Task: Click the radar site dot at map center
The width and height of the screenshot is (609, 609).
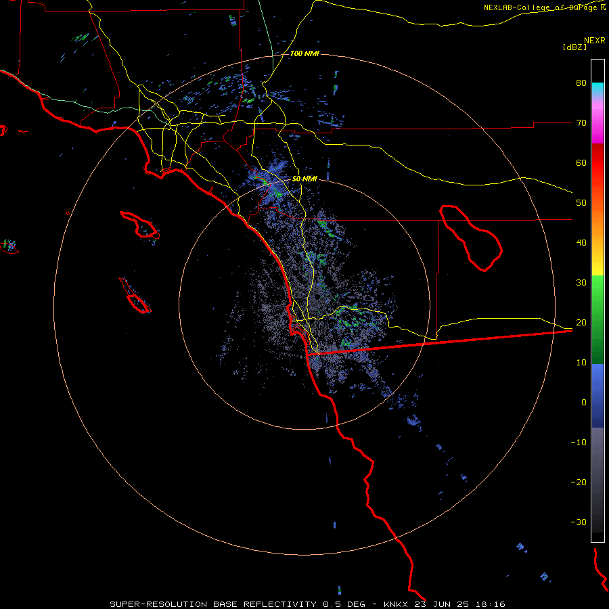Action: pos(317,297)
